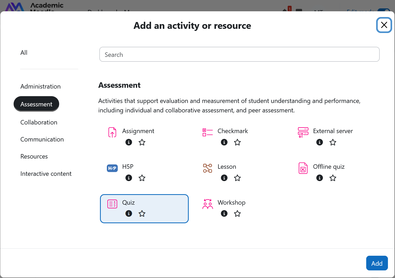Choose the Lesson activity icon
395x278 pixels.
click(x=208, y=168)
